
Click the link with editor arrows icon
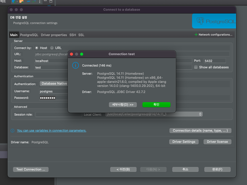click(34, 2)
